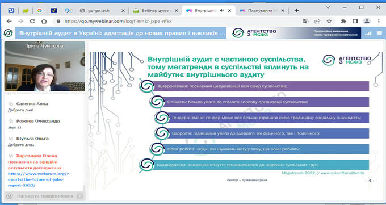The height and width of the screenshot is (205, 386).
Task: Open the first pinned blue tab
Action: (x=11, y=11)
